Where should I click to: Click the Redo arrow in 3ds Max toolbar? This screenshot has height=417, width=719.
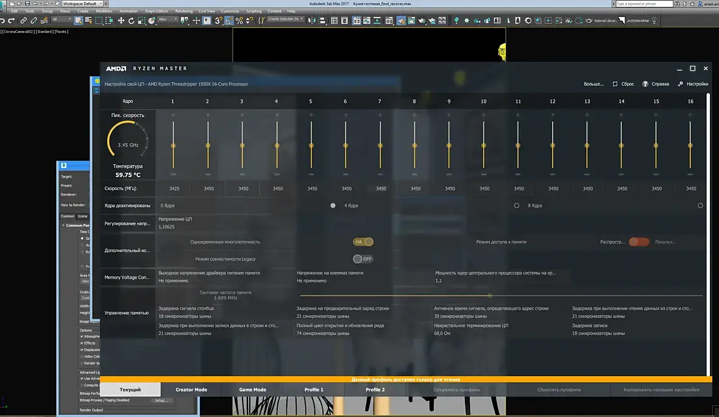[11, 21]
